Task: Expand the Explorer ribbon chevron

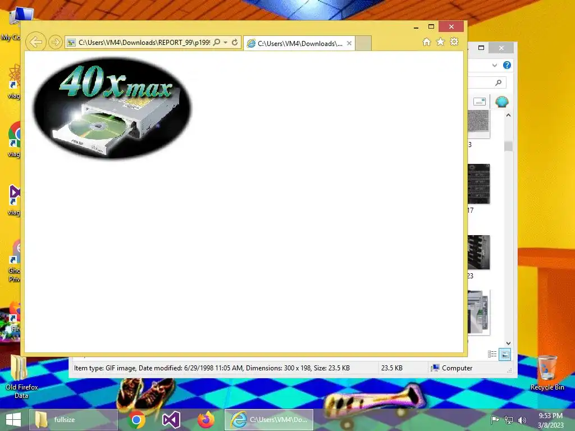Action: (x=494, y=65)
